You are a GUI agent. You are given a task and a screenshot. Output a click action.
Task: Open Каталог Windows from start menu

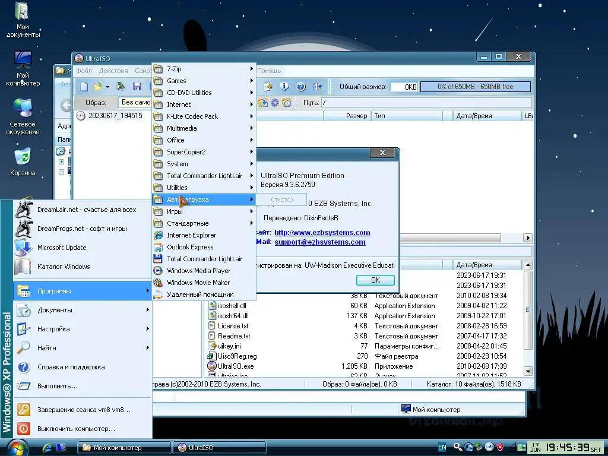pos(82,267)
